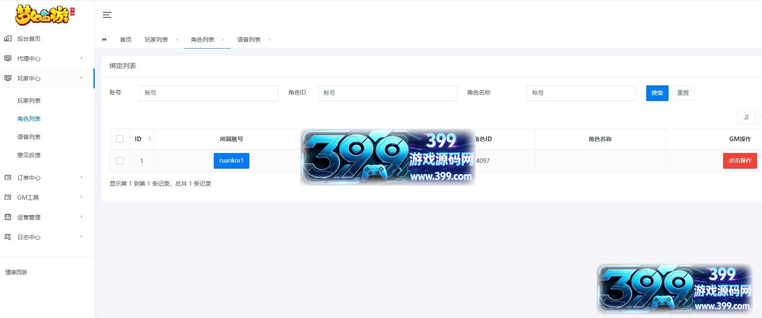This screenshot has height=318, width=762.
Task: Click the 4097 role ID cell
Action: pyautogui.click(x=483, y=161)
